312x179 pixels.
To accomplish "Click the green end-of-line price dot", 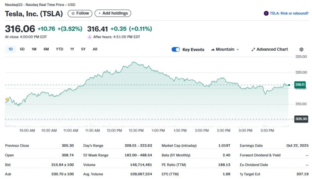I will click(289, 85).
